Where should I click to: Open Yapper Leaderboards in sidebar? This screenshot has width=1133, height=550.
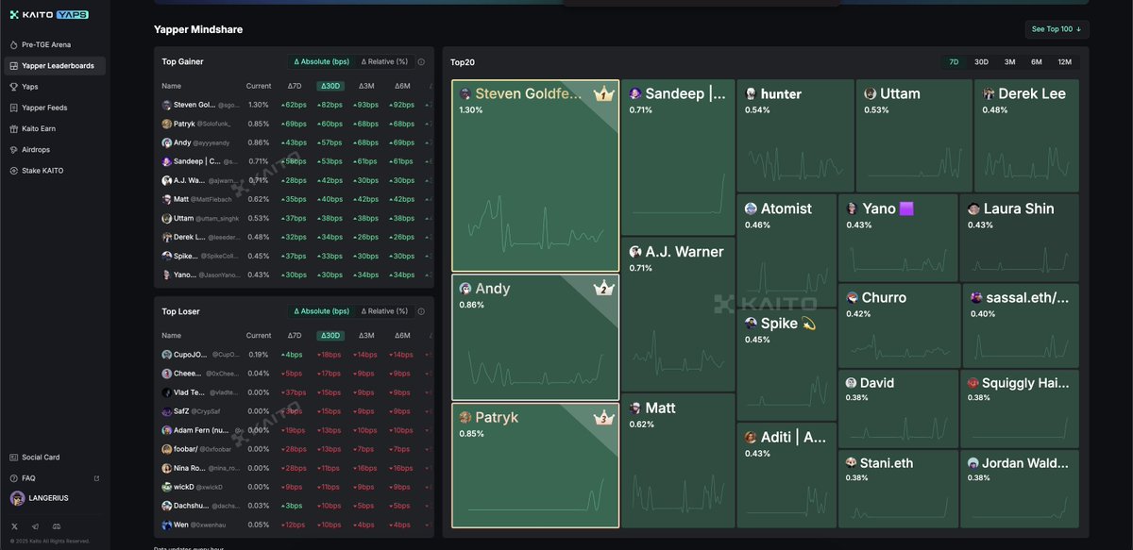pyautogui.click(x=55, y=66)
